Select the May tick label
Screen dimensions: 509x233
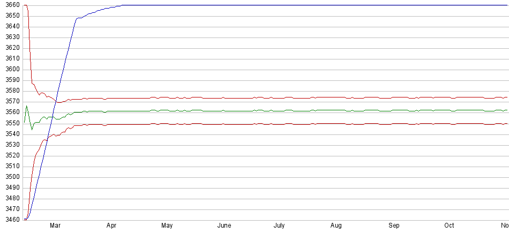(x=167, y=226)
